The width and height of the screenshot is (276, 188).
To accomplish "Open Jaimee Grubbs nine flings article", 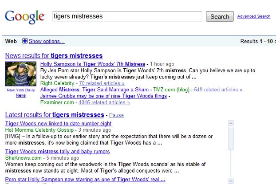I will 103,96.
